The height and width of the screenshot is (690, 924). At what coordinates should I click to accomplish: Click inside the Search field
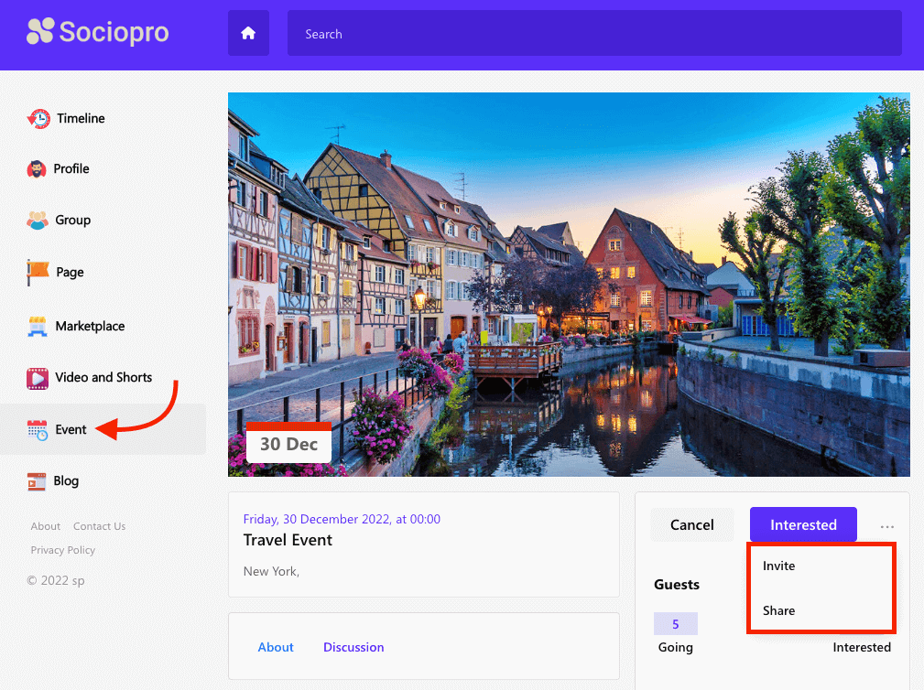[x=593, y=34]
